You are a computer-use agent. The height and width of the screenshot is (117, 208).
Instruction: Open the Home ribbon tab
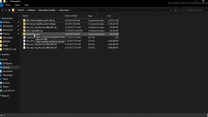8,5
